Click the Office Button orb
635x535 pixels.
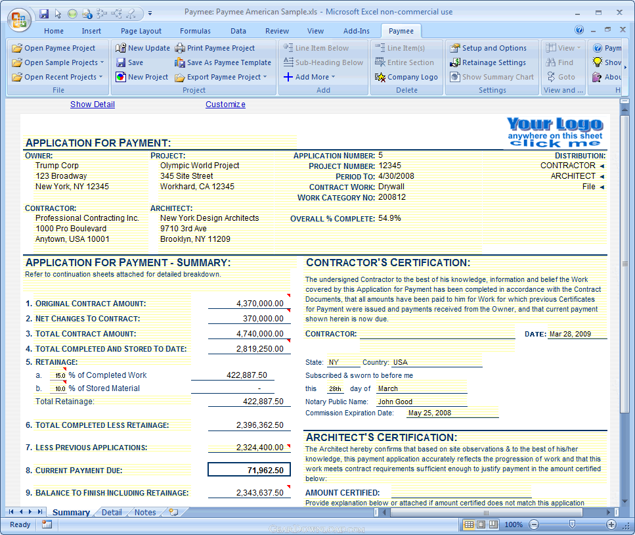(19, 20)
